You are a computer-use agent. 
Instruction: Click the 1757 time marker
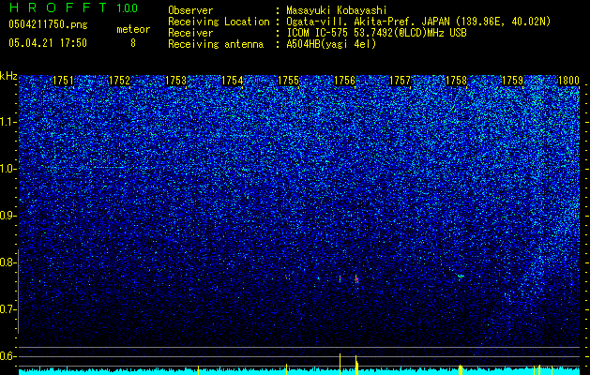click(400, 81)
